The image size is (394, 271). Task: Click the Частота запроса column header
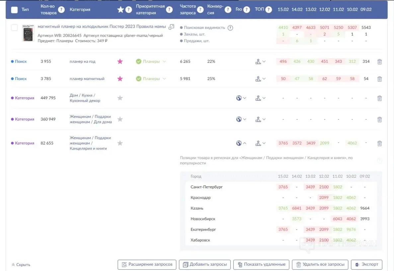pyautogui.click(x=188, y=10)
